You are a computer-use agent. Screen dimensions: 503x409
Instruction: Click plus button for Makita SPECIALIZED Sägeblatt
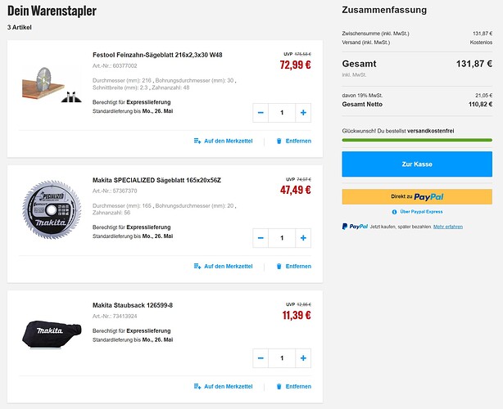click(303, 238)
